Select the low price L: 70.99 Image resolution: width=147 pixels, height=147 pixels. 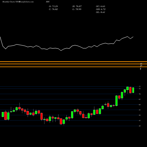click(x=77, y=9)
